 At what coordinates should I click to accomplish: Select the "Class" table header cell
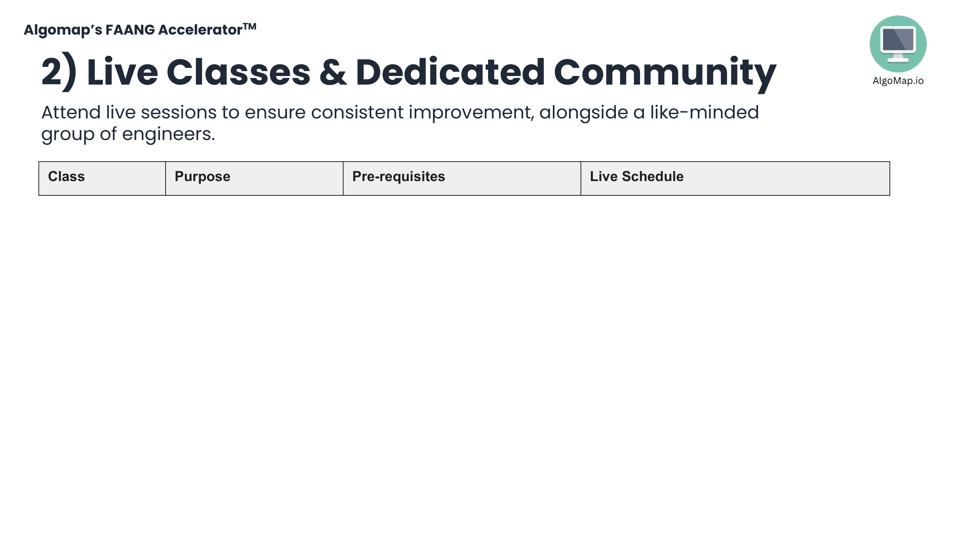tap(102, 178)
